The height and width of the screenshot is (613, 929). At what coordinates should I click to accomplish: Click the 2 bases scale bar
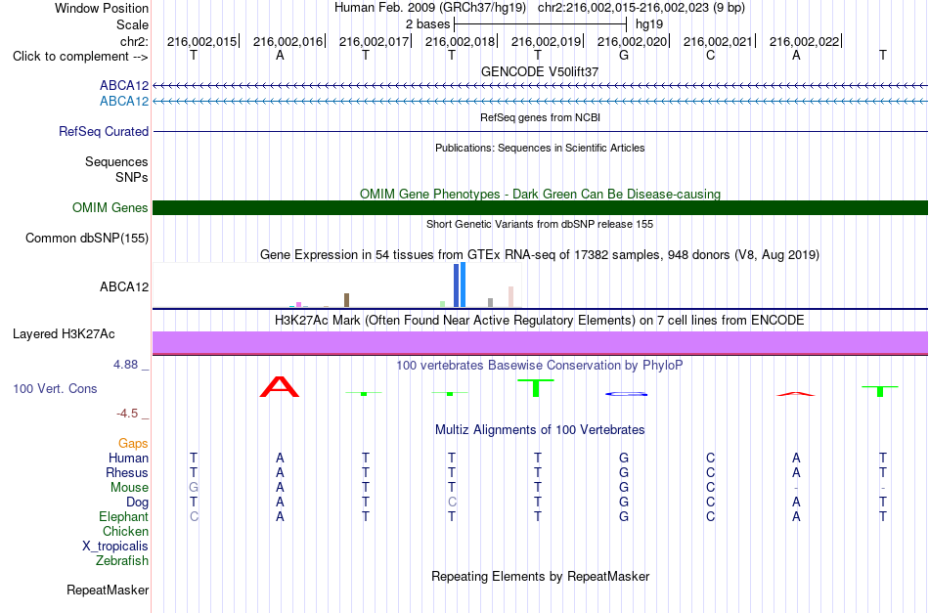tap(540, 24)
